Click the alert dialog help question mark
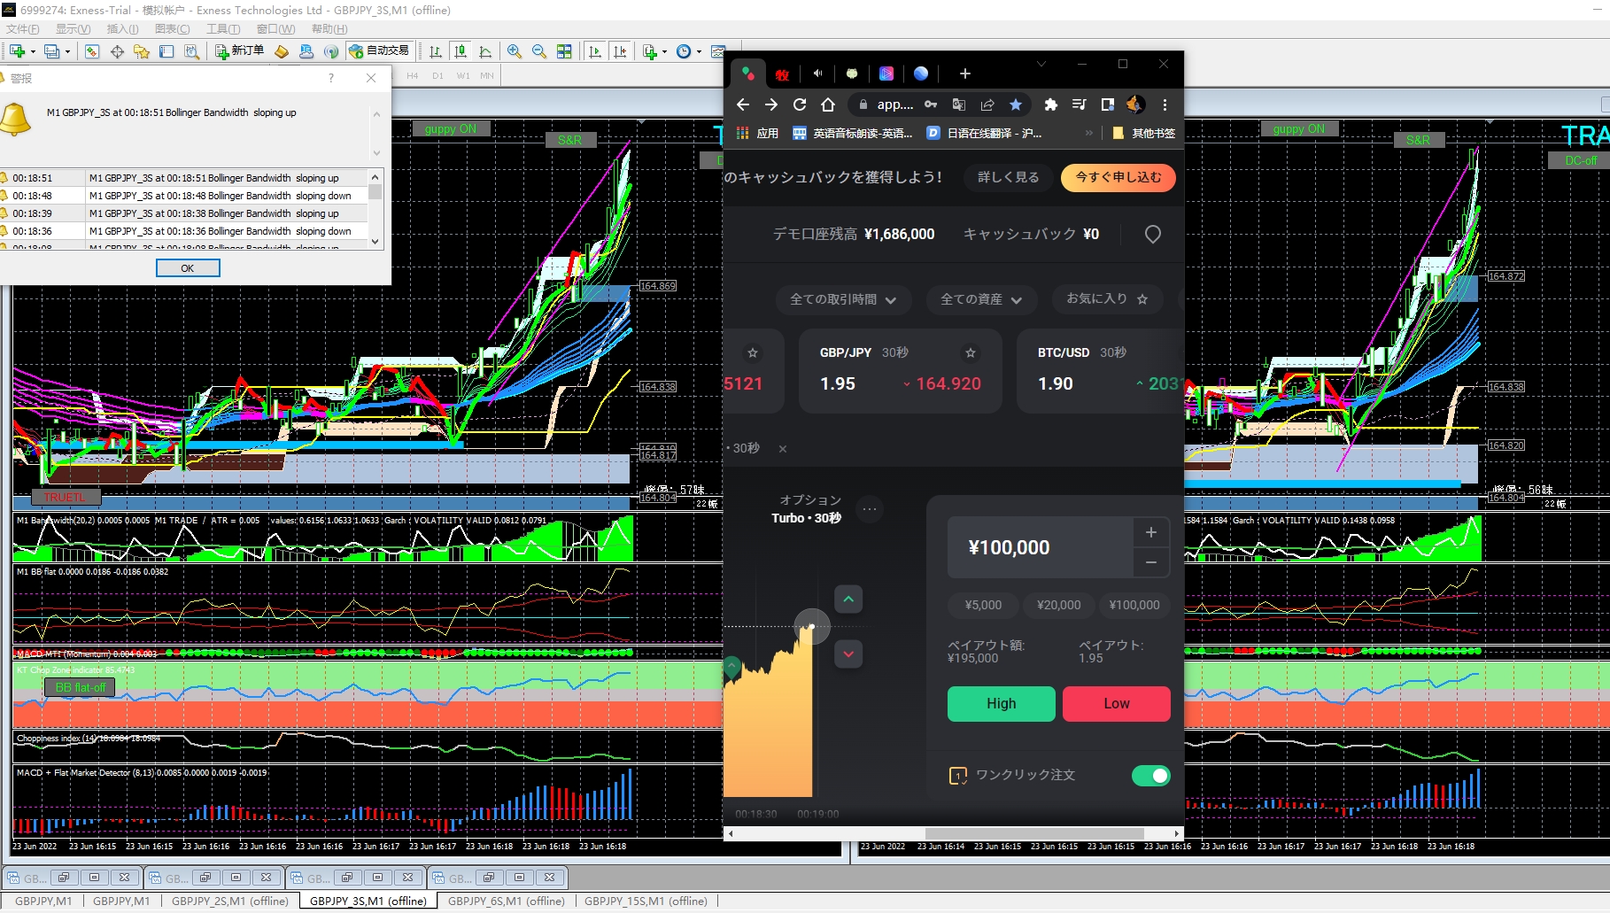Viewport: 1610px width, 913px height. [x=331, y=78]
